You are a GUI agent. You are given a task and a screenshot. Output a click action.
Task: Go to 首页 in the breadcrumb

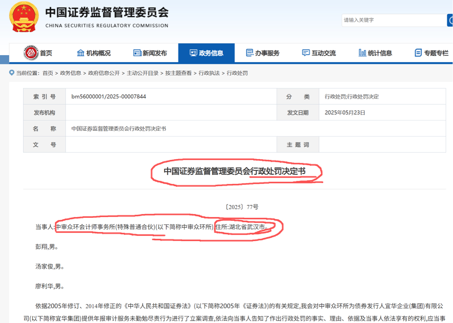point(48,73)
